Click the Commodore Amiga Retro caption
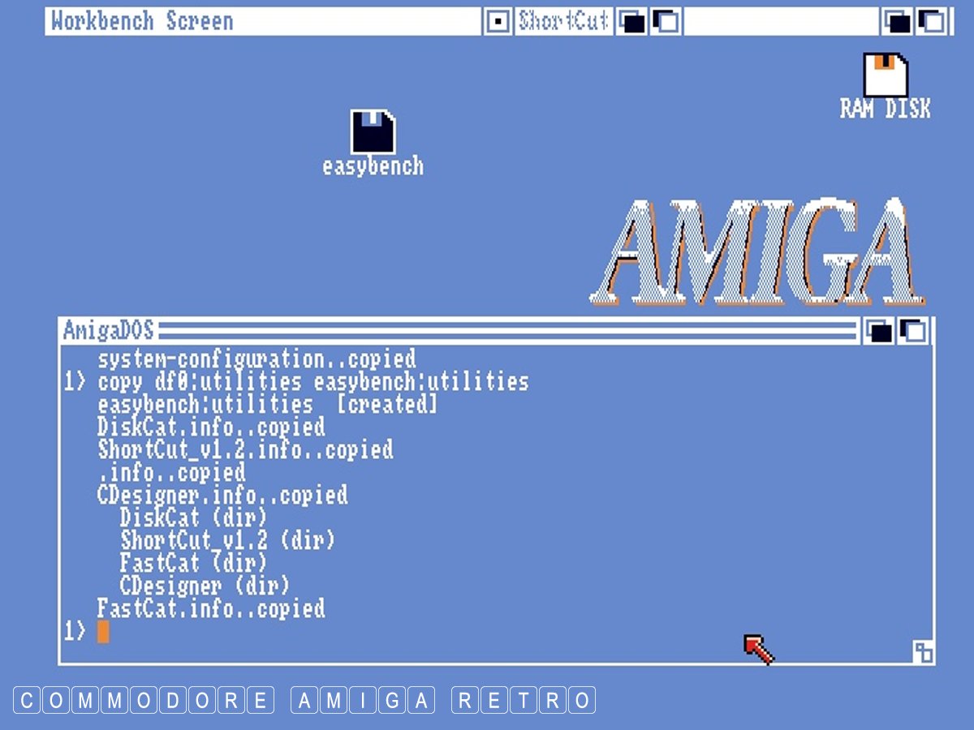This screenshot has height=730, width=974. point(304,700)
